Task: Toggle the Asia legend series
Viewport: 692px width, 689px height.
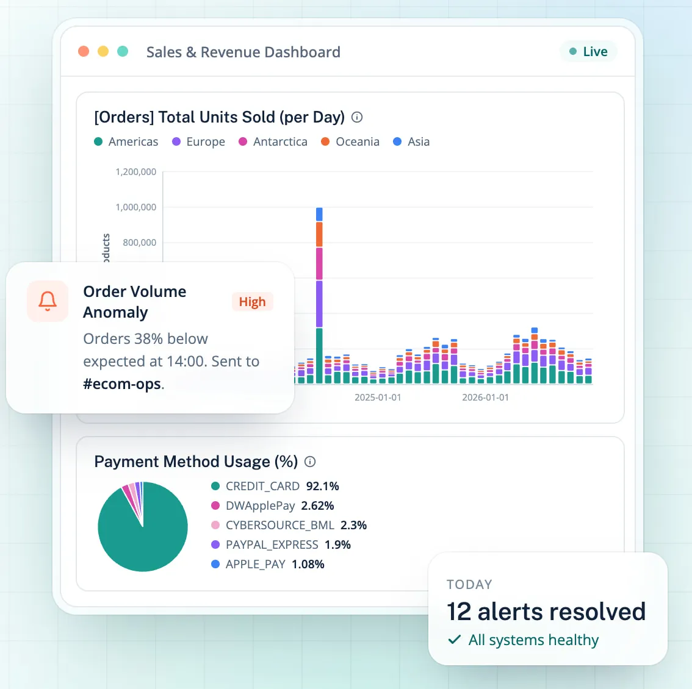Action: pyautogui.click(x=411, y=141)
